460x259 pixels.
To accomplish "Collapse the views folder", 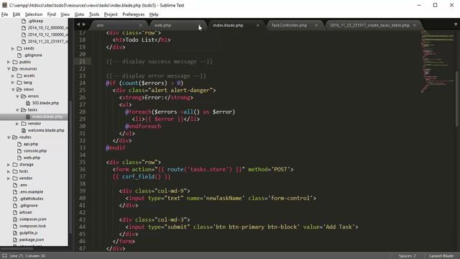I will click(x=13, y=89).
